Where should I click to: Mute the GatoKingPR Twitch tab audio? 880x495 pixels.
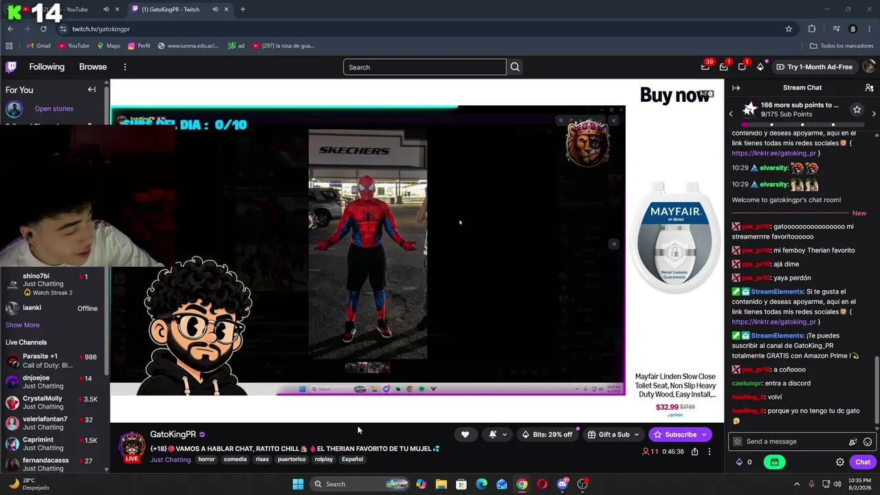tap(215, 10)
